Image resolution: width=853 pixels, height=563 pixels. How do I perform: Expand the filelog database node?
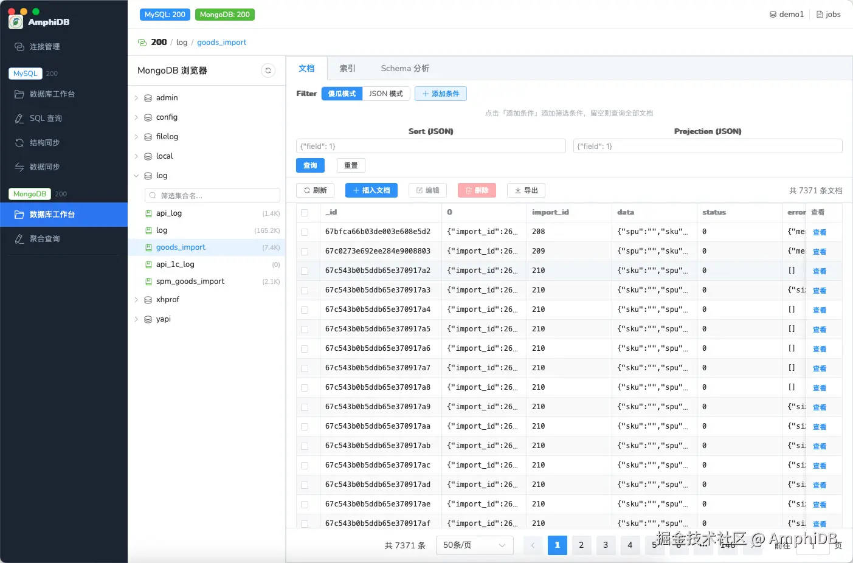pyautogui.click(x=136, y=137)
